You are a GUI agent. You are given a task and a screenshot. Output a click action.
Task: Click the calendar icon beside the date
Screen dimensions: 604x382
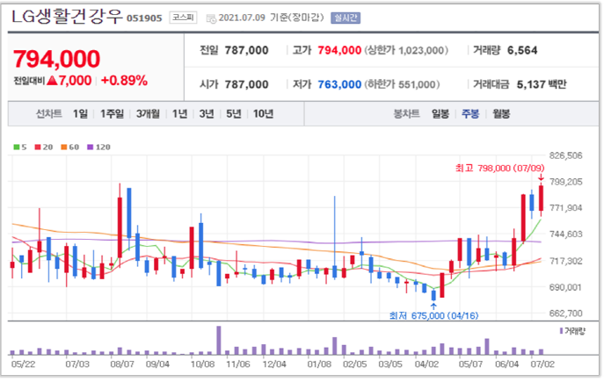211,18
